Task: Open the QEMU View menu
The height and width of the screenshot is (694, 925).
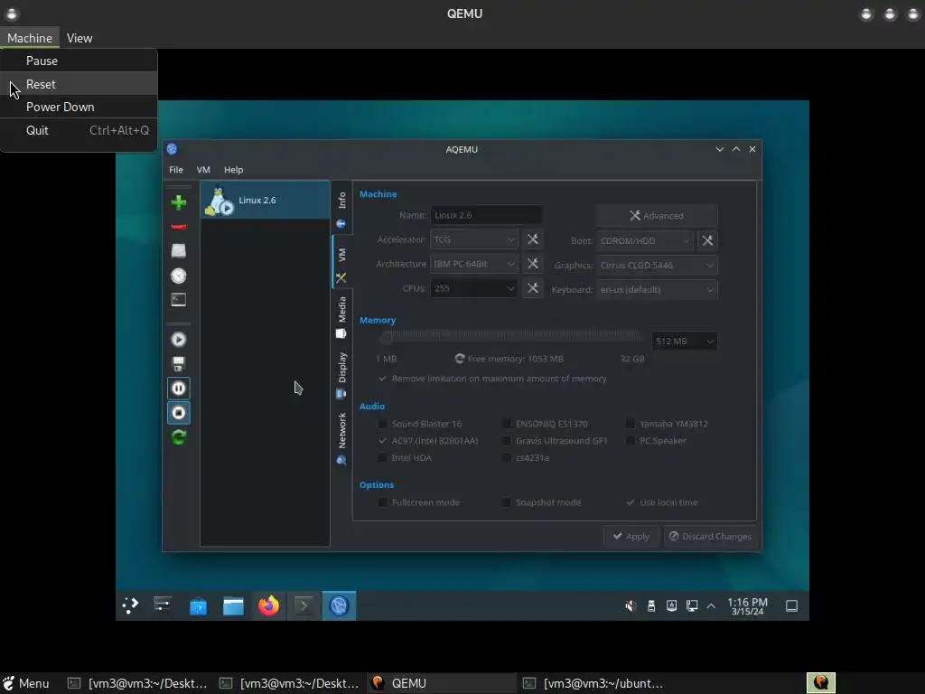Action: (x=79, y=38)
